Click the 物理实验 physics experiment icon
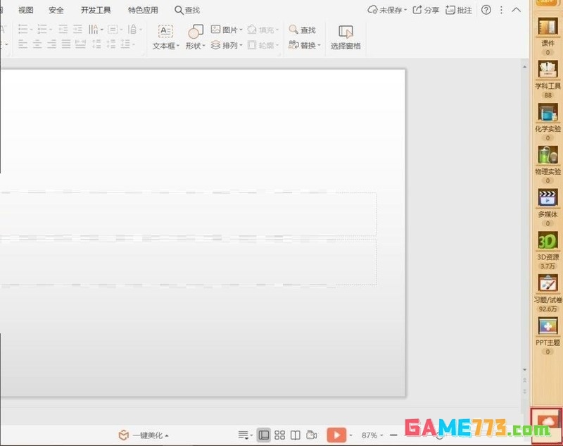The width and height of the screenshot is (563, 446). [548, 156]
